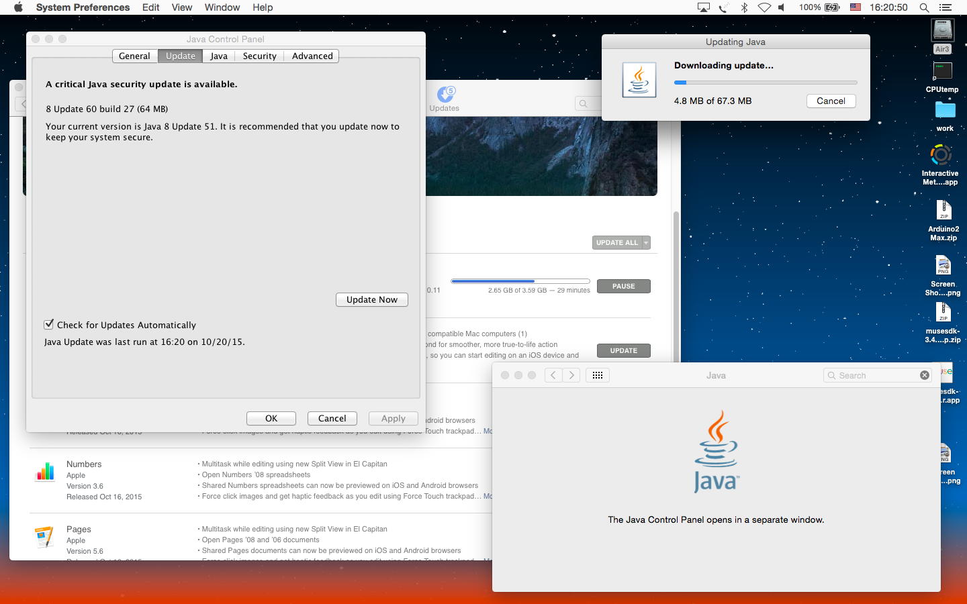Screen dimensions: 967x604
Task: Click the Java logo in Java preferences pane
Action: point(716,452)
